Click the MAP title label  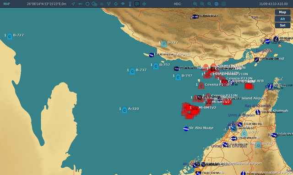click(6, 4)
